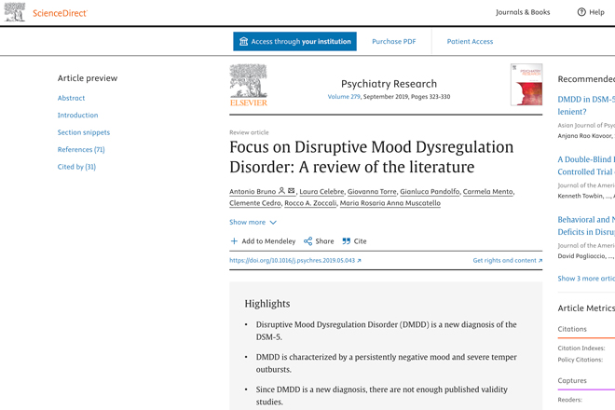Click the Cite quotation marks icon
615x410 pixels.
[x=346, y=241]
